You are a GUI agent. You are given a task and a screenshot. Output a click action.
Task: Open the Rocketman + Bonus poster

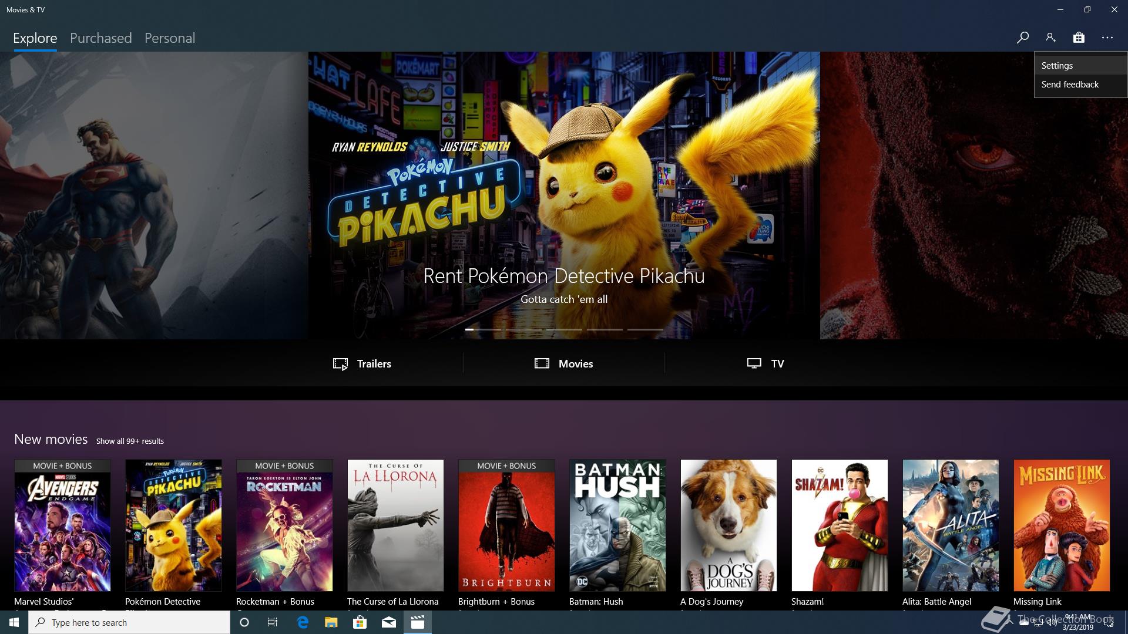pos(284,525)
